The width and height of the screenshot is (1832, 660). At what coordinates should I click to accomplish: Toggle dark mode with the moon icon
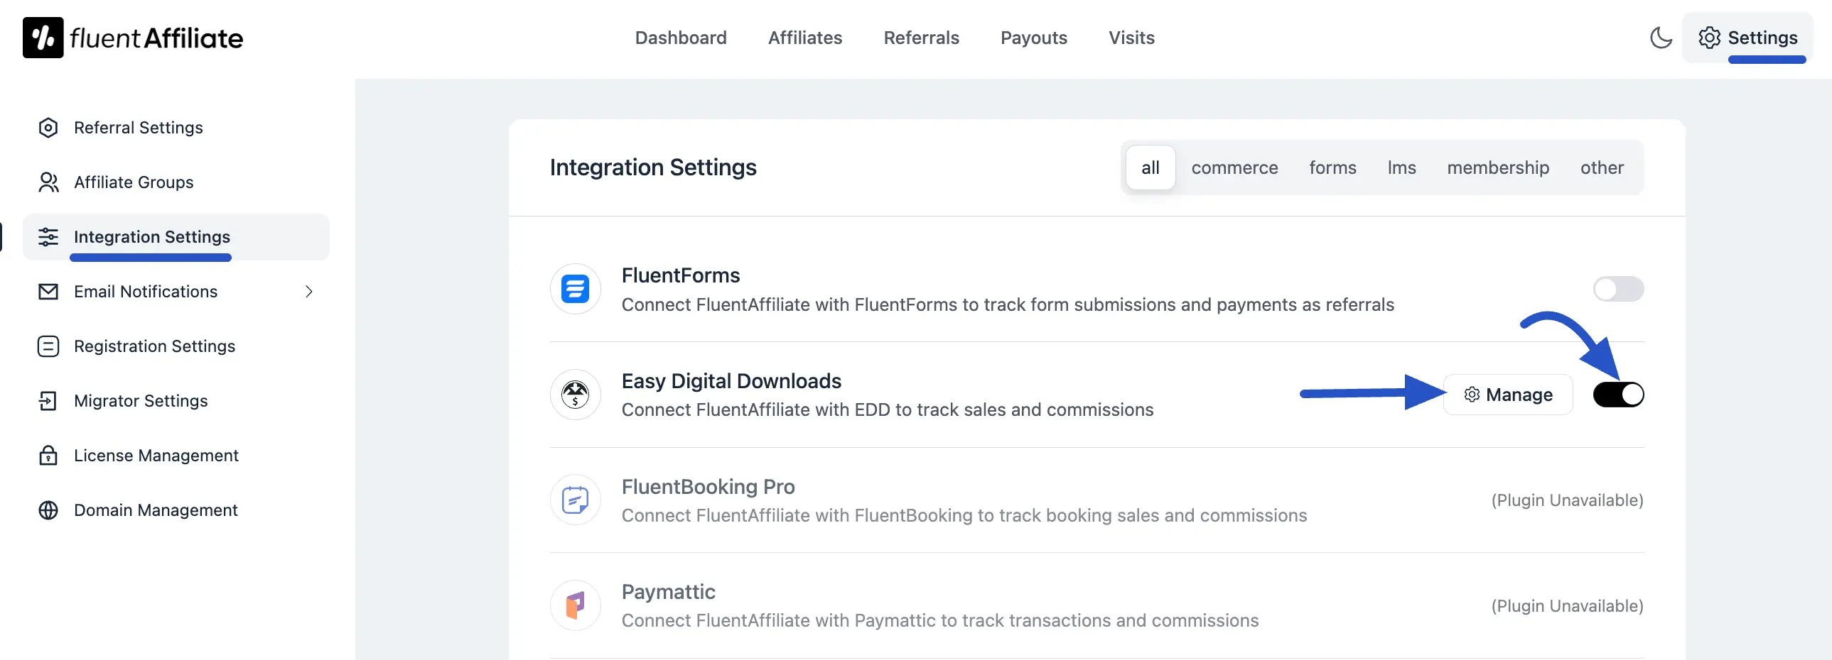tap(1661, 38)
